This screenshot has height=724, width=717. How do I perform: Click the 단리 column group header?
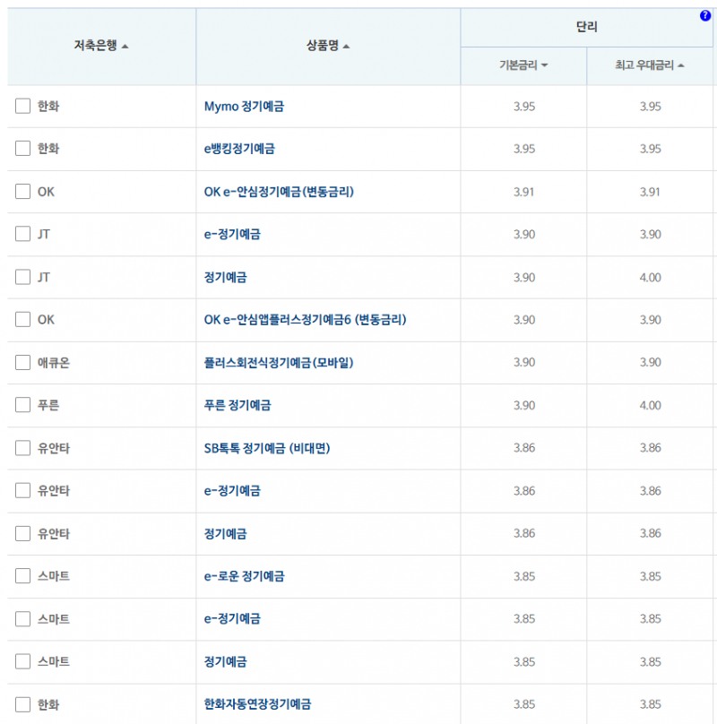[587, 27]
